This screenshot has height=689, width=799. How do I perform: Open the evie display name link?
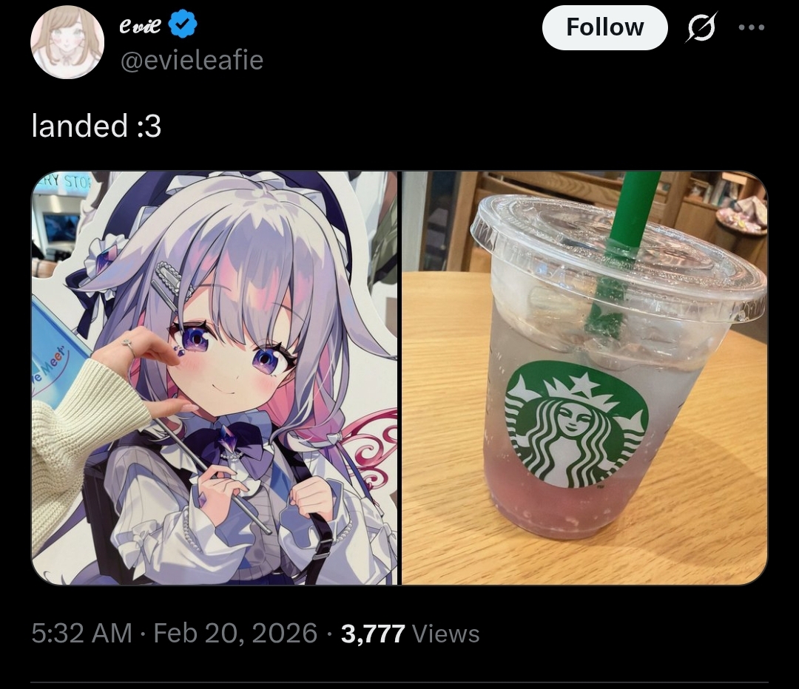140,25
